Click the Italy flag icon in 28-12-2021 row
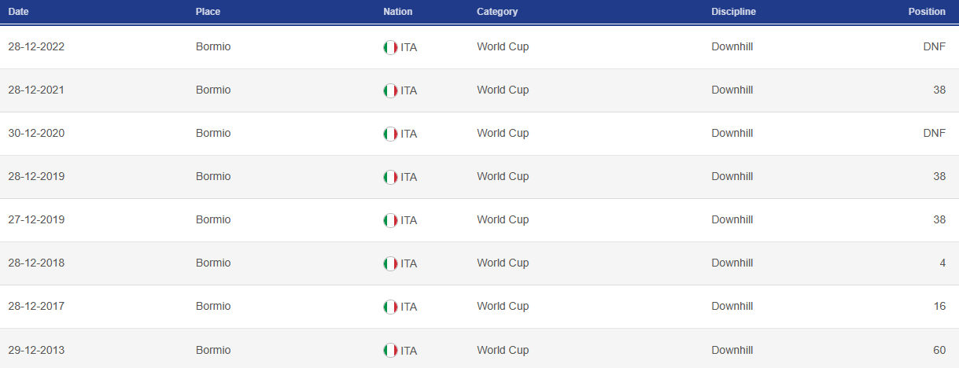The image size is (959, 368). point(390,90)
